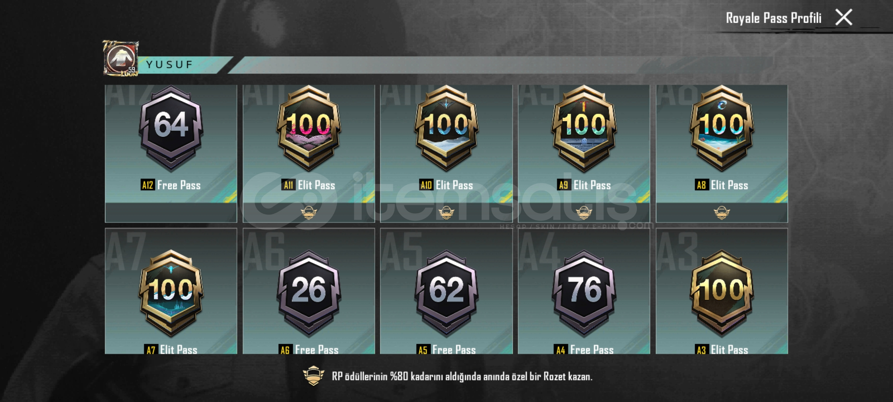Click the A12 Free Pass label text
The image size is (893, 402).
coord(171,185)
